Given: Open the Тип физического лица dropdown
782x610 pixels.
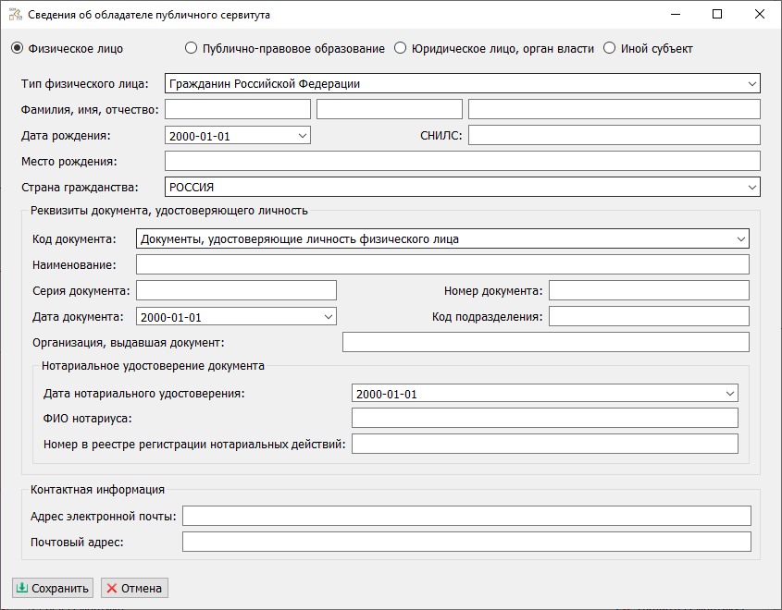Looking at the screenshot, I should 751,84.
